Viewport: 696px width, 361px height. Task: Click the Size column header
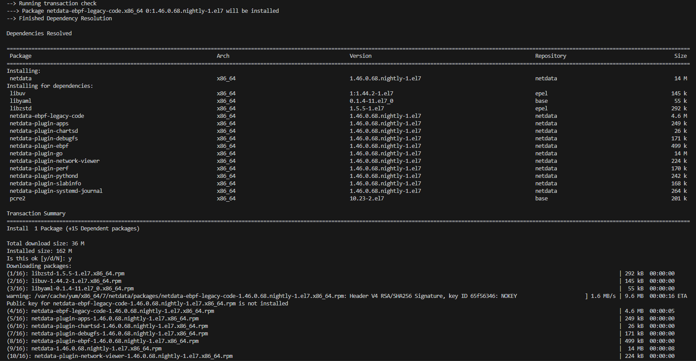coord(680,56)
